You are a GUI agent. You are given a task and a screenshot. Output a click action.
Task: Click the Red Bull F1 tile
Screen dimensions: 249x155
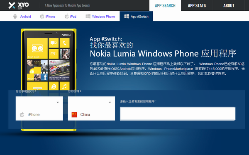point(59,70)
